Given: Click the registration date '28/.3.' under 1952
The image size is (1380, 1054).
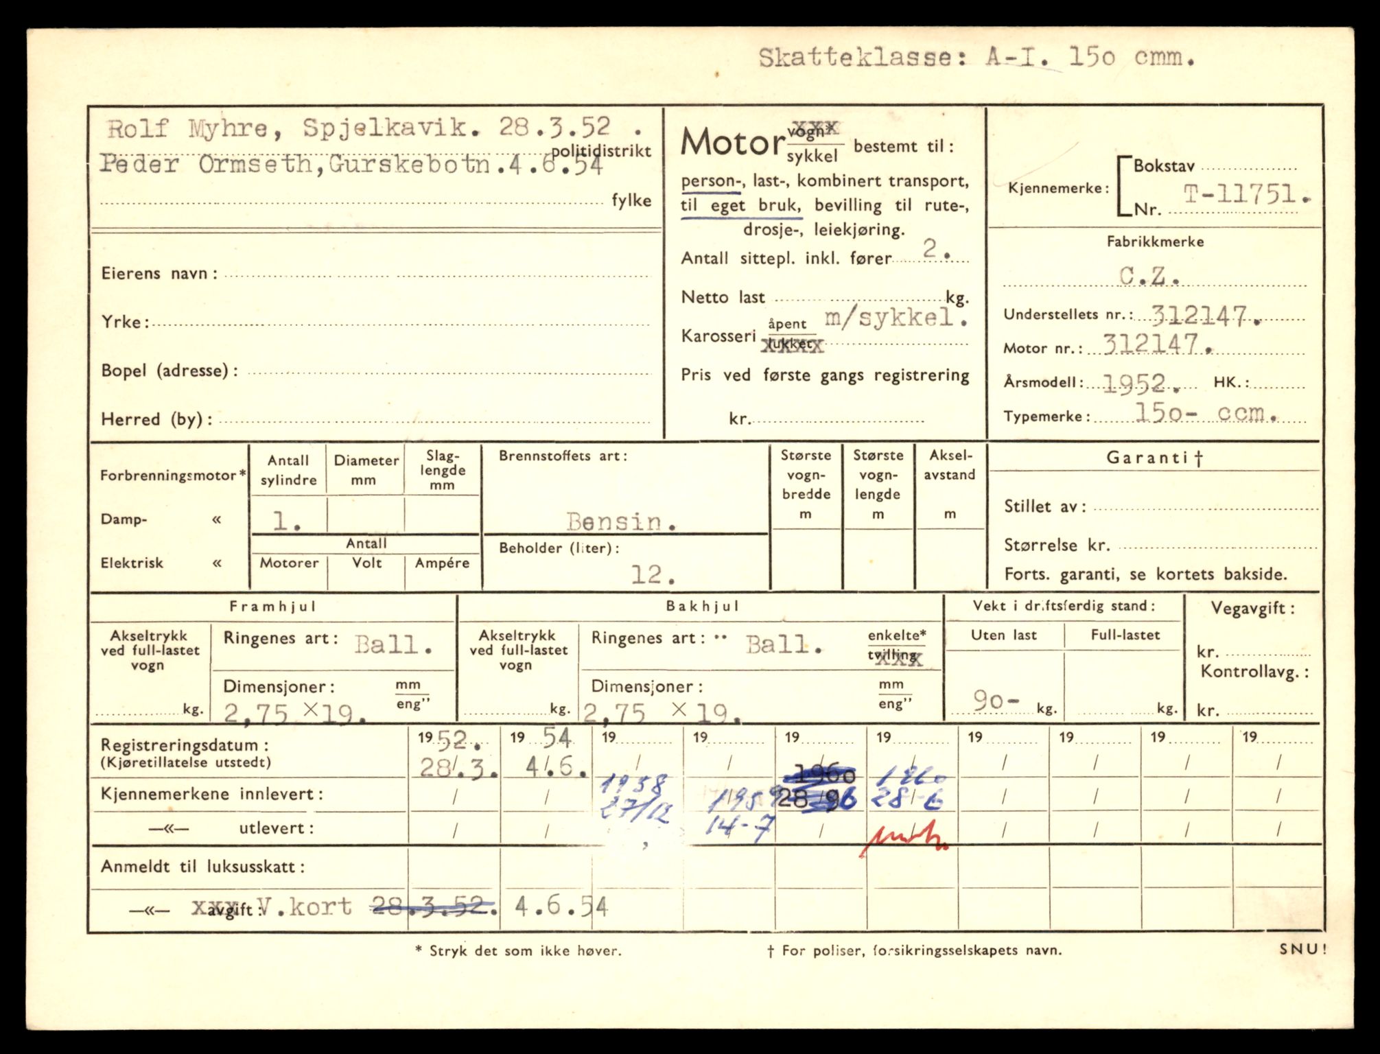Looking at the screenshot, I should click(x=458, y=767).
